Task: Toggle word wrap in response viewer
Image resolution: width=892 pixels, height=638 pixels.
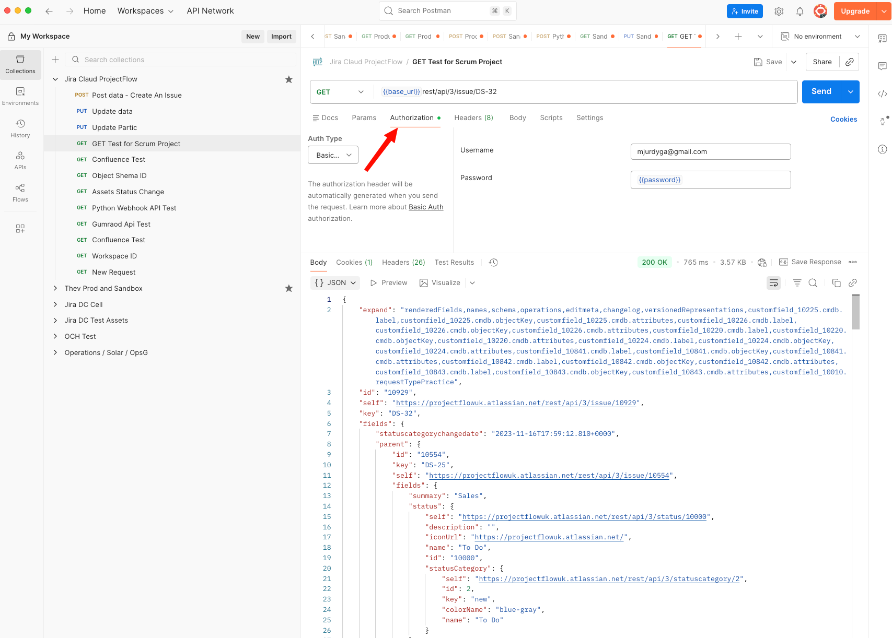Action: tap(773, 283)
